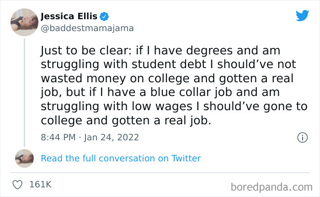Image resolution: width=320 pixels, height=197 pixels.
Task: Read the full conversation on Twitter
Action: coord(121,159)
